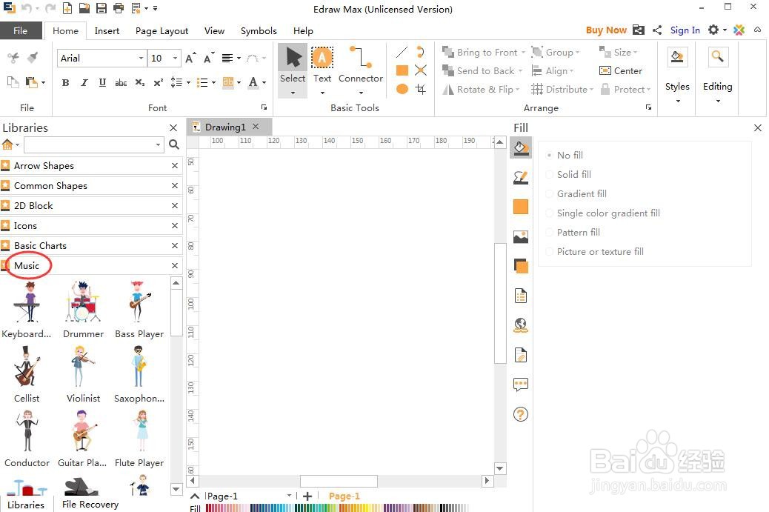
Task: Open the hyperlink globe panel icon
Action: click(x=520, y=325)
